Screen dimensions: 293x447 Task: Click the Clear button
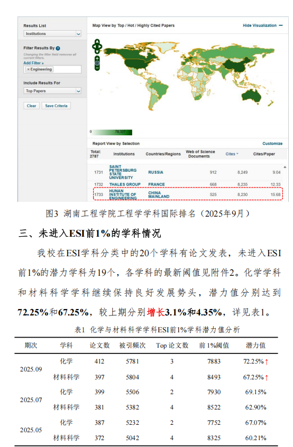tap(31, 106)
